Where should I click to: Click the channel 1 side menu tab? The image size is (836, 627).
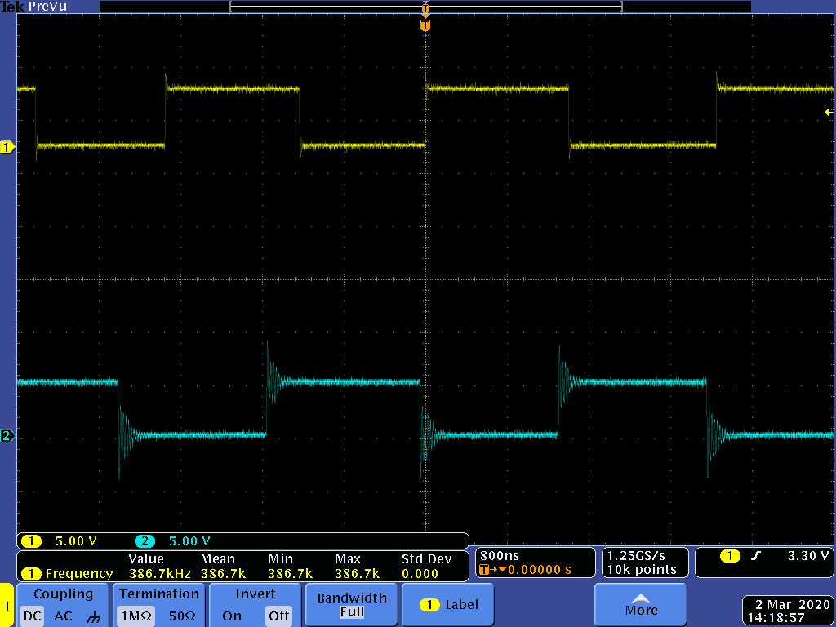(x=7, y=605)
